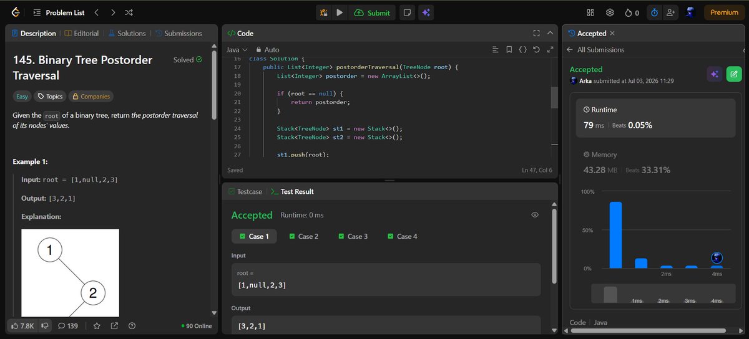Screen dimensions: 749x339
Task: Switch to the Solutions tab
Action: [x=127, y=33]
